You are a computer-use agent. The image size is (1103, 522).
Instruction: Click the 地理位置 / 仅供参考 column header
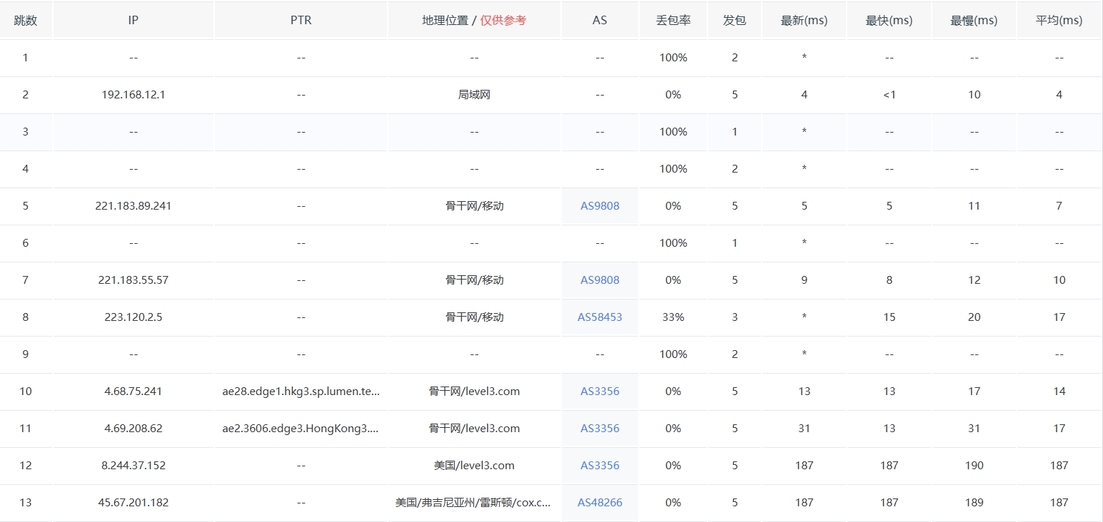[475, 21]
